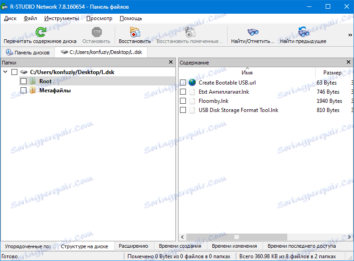Sort by Времени изменения tab

pyautogui.click(x=234, y=246)
